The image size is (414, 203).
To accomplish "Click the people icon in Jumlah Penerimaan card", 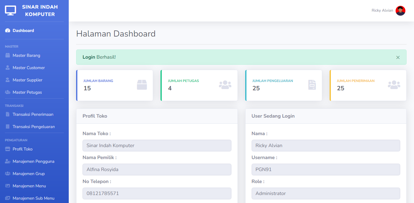I will pos(394,85).
